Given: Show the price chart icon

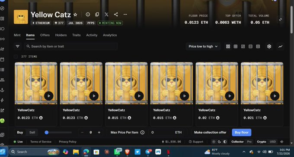Looking at the screenshot, I should coord(280,46).
